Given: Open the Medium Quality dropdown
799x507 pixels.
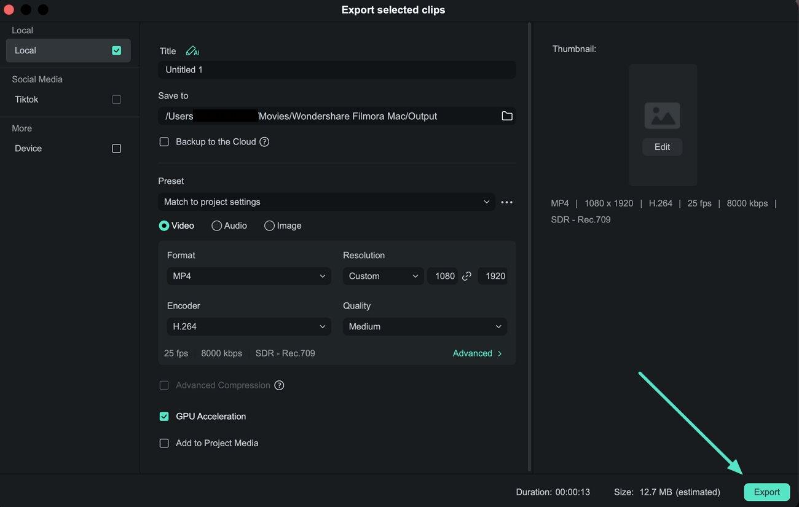Looking at the screenshot, I should (425, 327).
